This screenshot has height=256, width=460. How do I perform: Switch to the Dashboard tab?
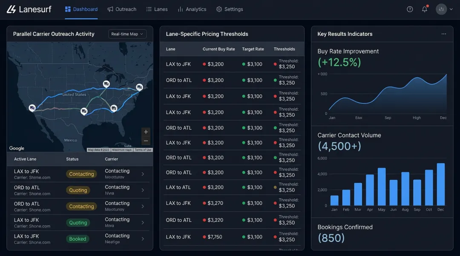coord(81,9)
